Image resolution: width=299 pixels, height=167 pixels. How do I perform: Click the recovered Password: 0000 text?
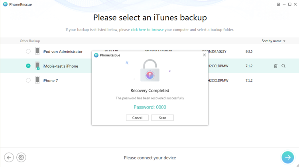[150, 107]
